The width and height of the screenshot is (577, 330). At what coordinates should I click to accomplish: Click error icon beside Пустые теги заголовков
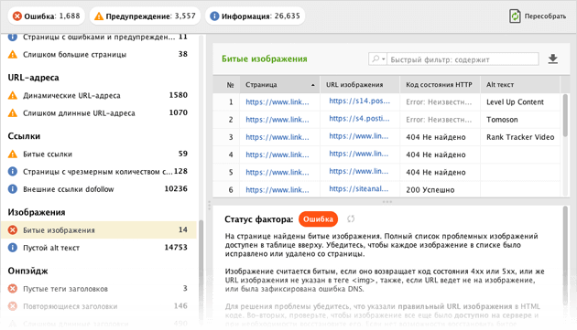pyautogui.click(x=13, y=289)
